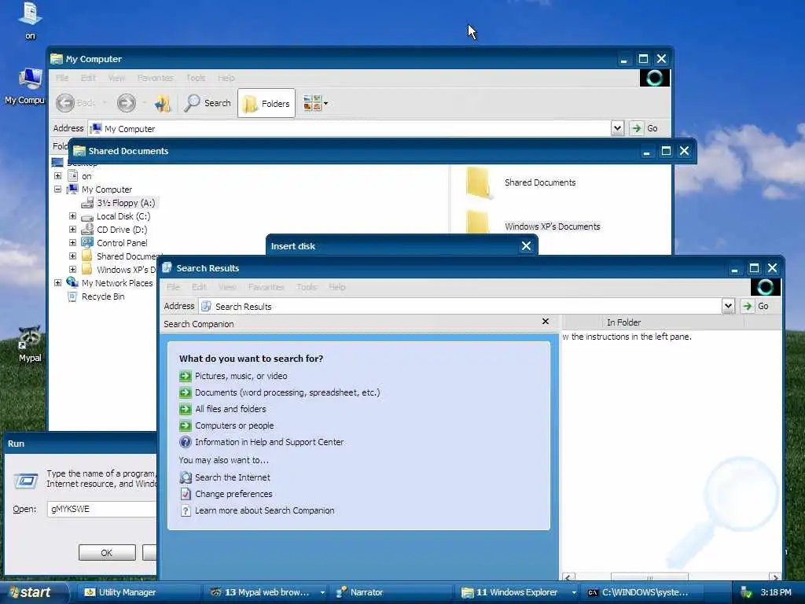Open the My Computer address bar dropdown

617,128
